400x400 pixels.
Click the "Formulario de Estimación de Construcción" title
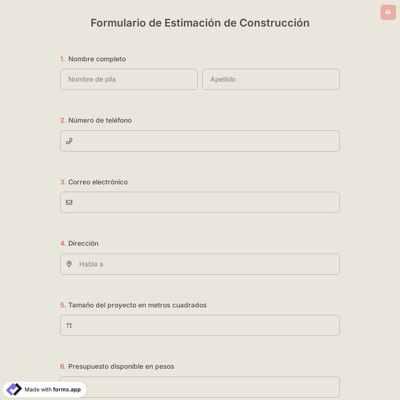(200, 23)
